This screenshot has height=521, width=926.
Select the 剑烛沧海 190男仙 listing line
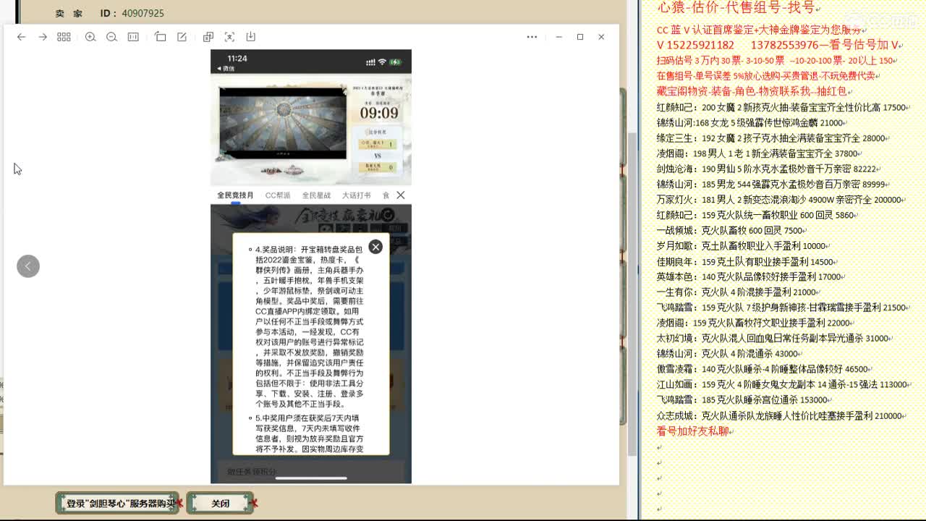pyautogui.click(x=767, y=169)
